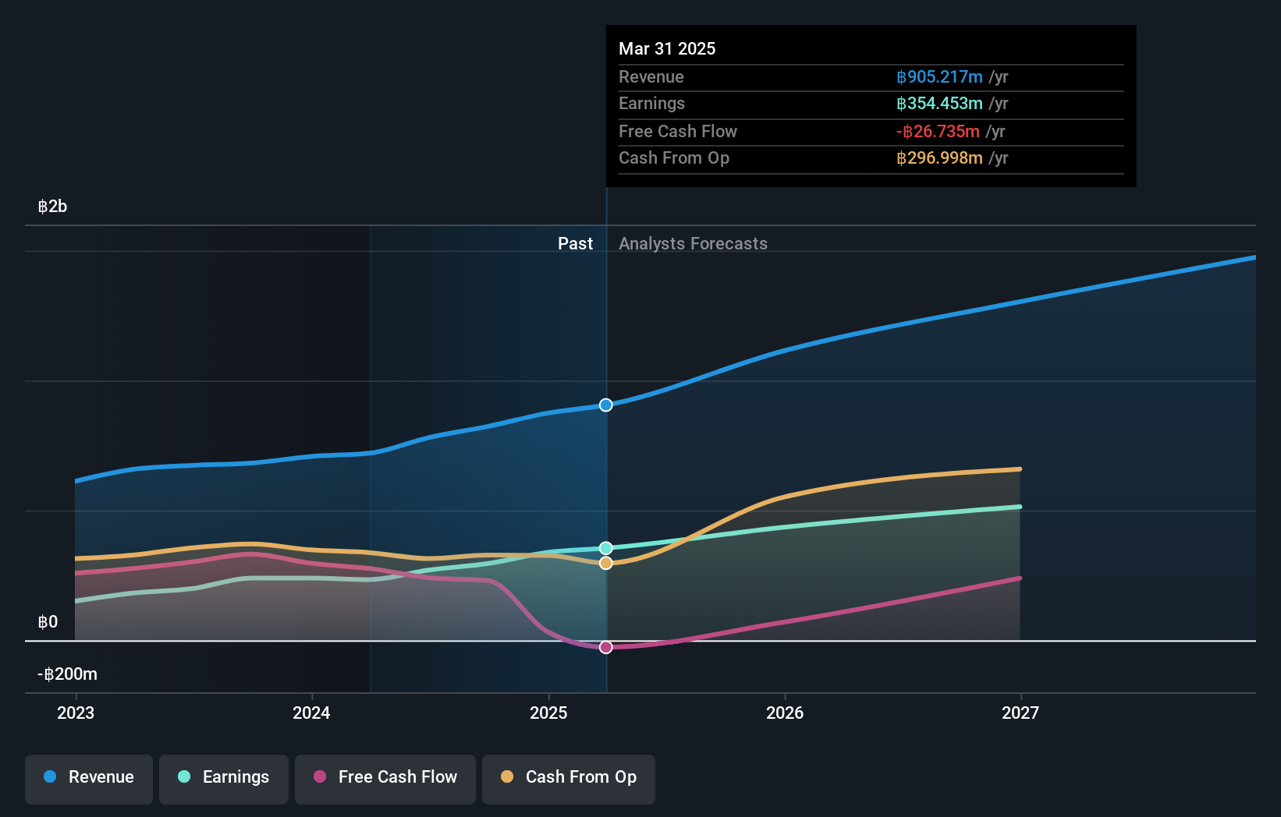Click the ฿354.453m earnings value

[939, 104]
